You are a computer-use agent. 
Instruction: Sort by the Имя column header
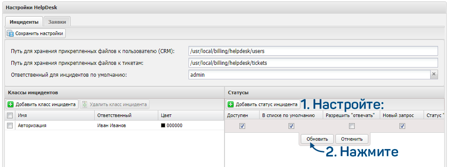pyautogui.click(x=55, y=115)
